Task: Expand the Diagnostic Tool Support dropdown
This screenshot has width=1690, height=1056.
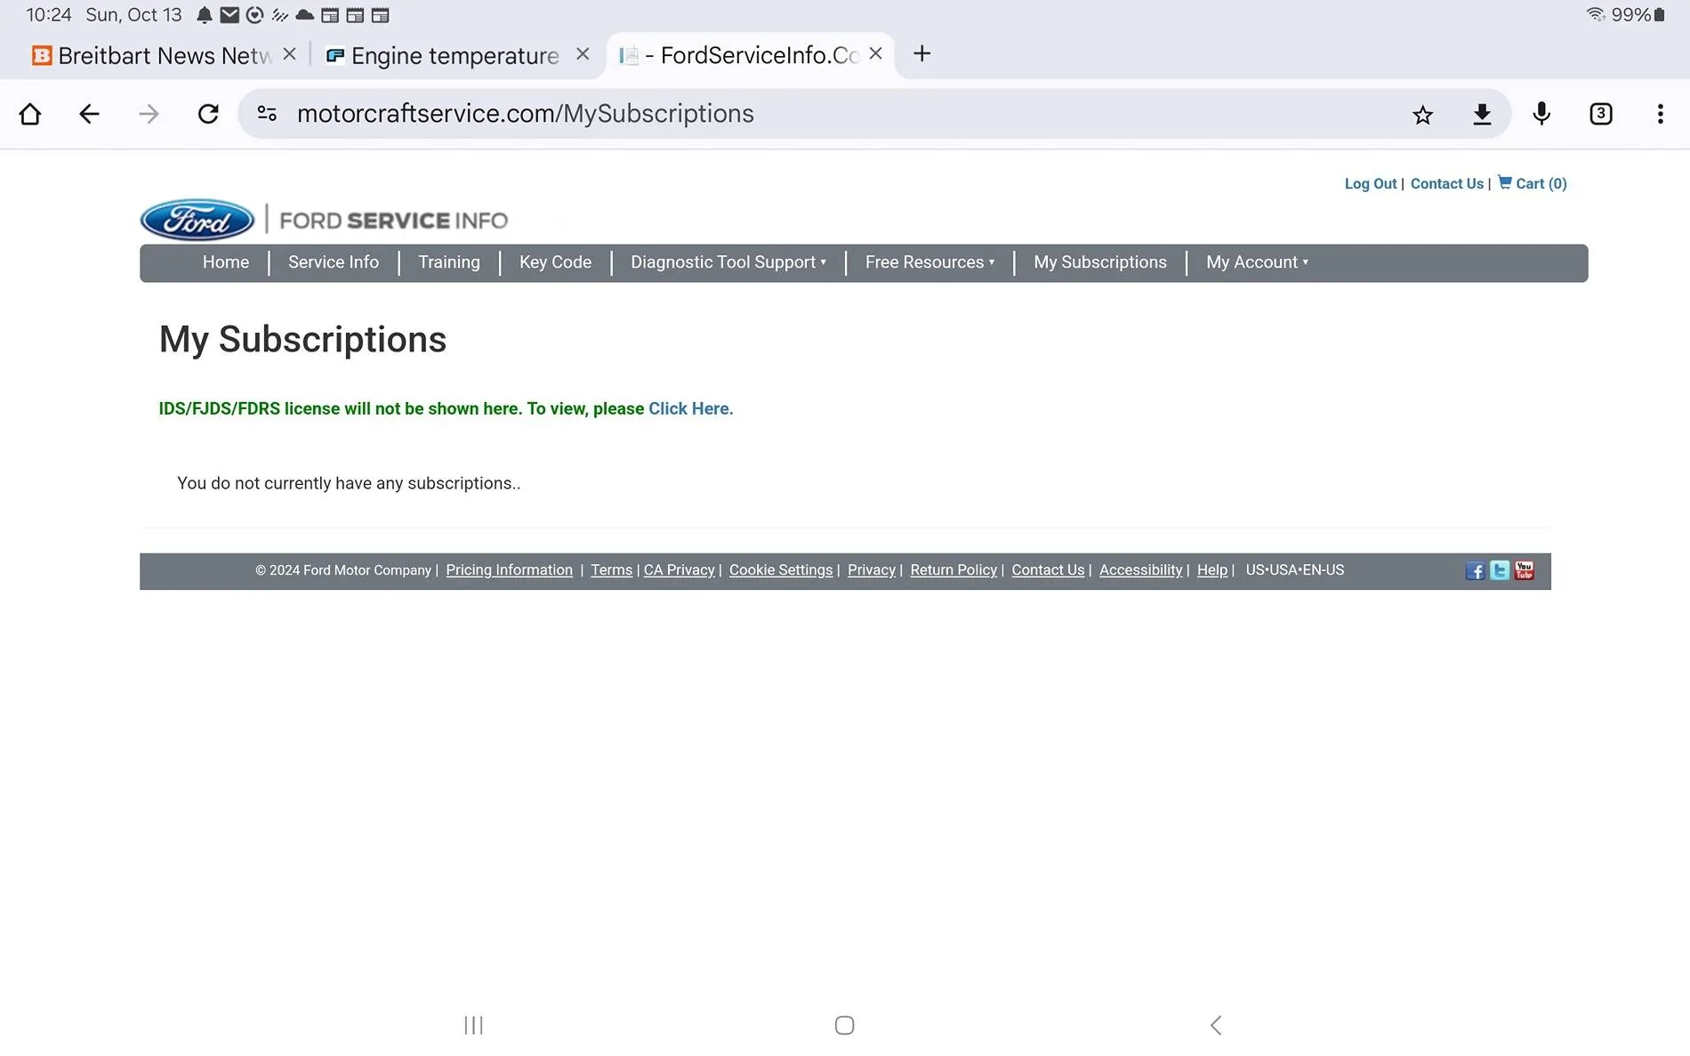Action: tap(728, 262)
